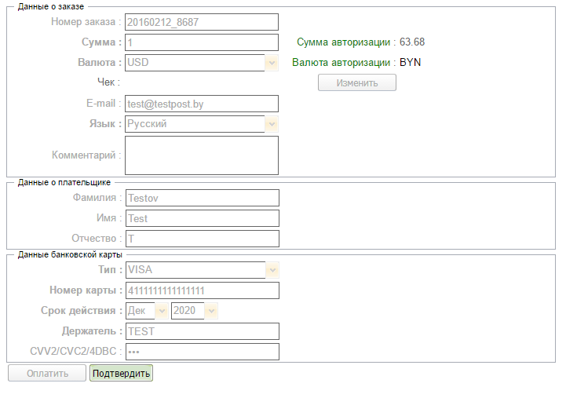566x398 pixels.
Task: Focus the Номер заказа field
Action: click(202, 22)
